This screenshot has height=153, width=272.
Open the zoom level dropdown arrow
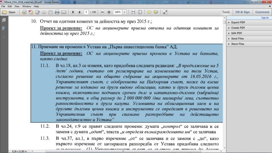[124, 12]
